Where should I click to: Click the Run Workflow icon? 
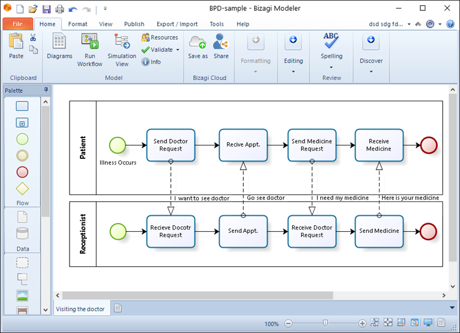pyautogui.click(x=90, y=41)
